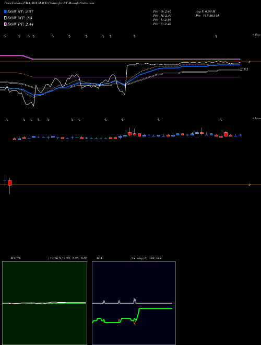Click the price axis label '2'

point(250,185)
